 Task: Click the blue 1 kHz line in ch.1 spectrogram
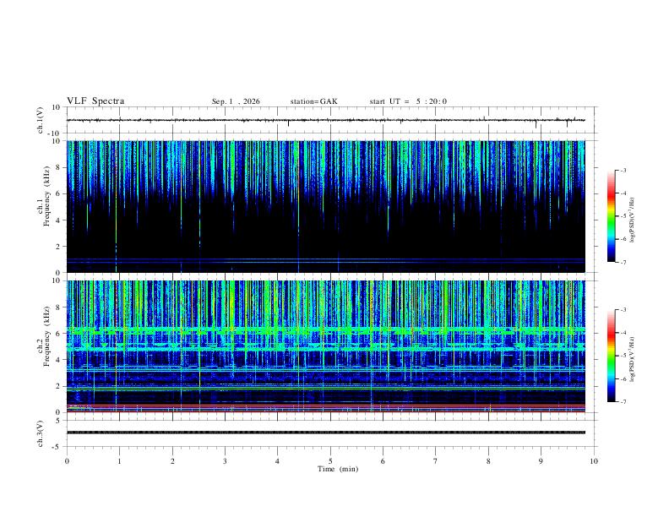point(325,259)
